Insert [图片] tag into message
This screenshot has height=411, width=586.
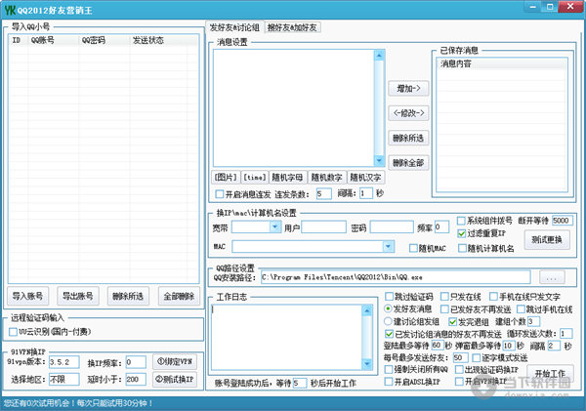click(x=226, y=177)
